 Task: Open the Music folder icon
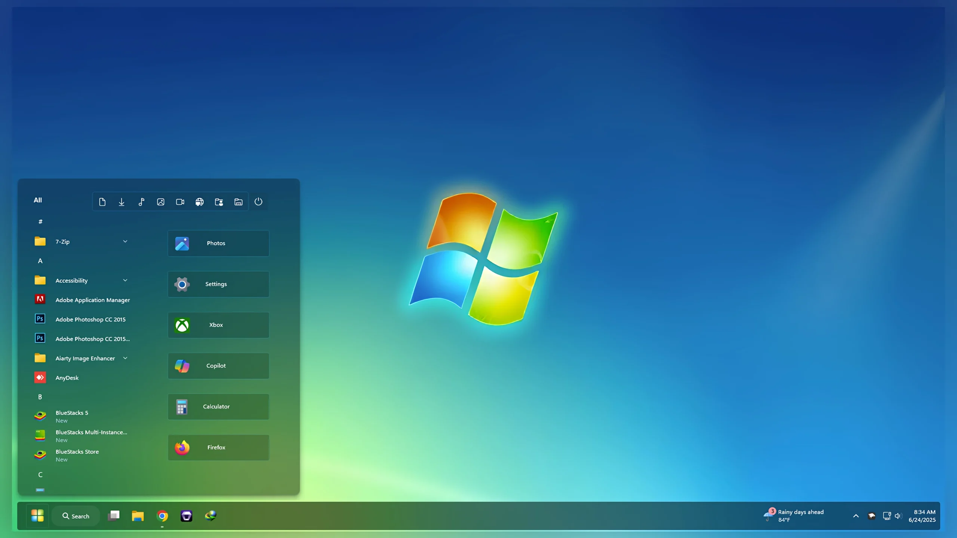(141, 202)
